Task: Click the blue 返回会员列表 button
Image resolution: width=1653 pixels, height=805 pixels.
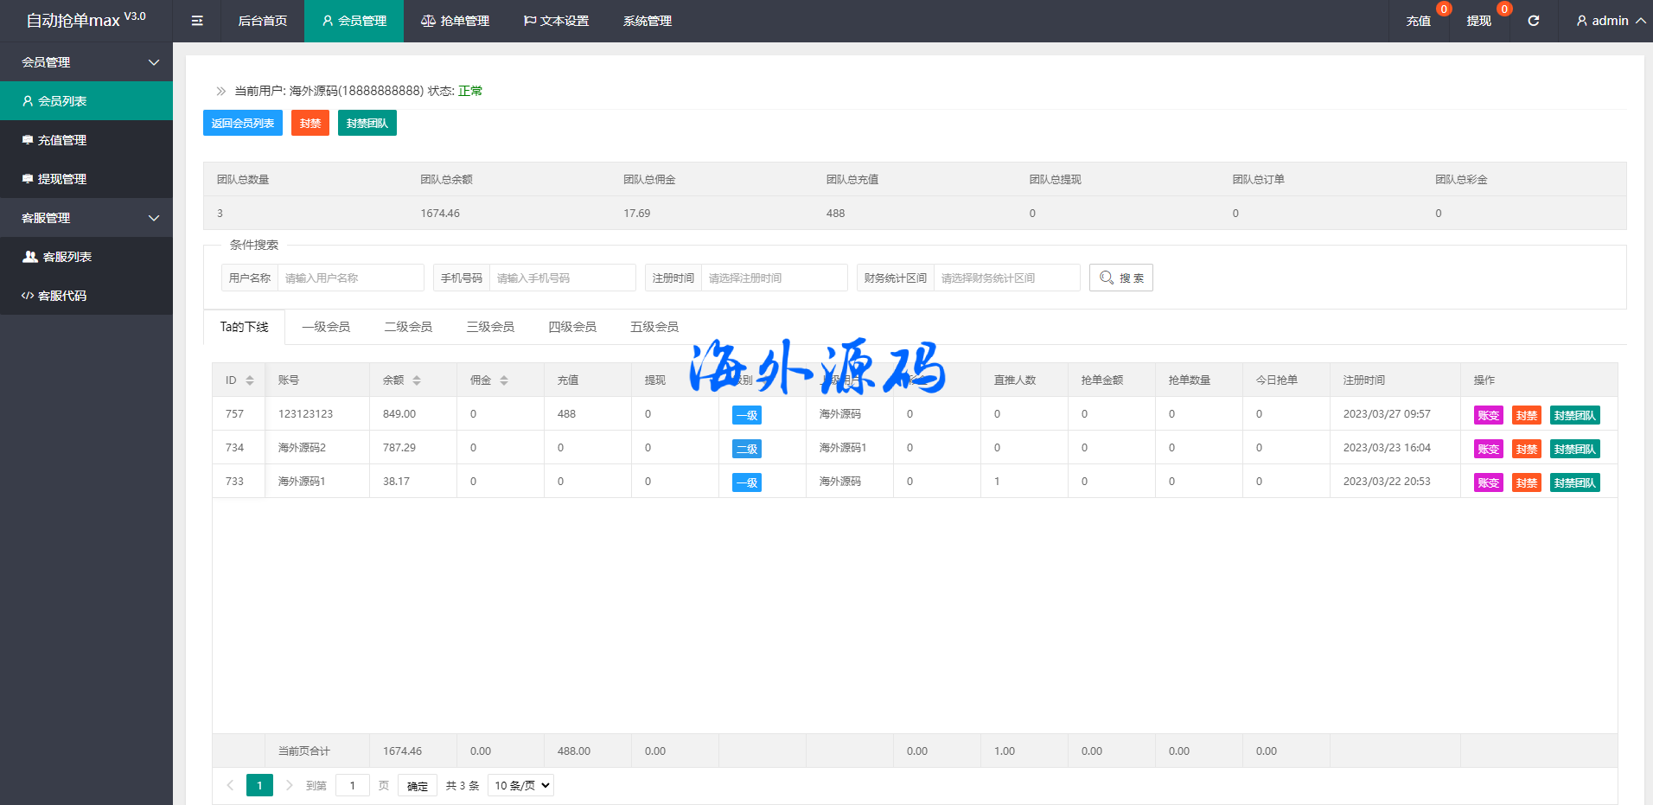Action: tap(243, 123)
